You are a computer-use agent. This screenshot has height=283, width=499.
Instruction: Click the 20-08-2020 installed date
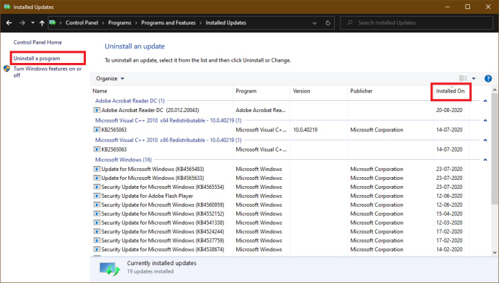tap(449, 110)
